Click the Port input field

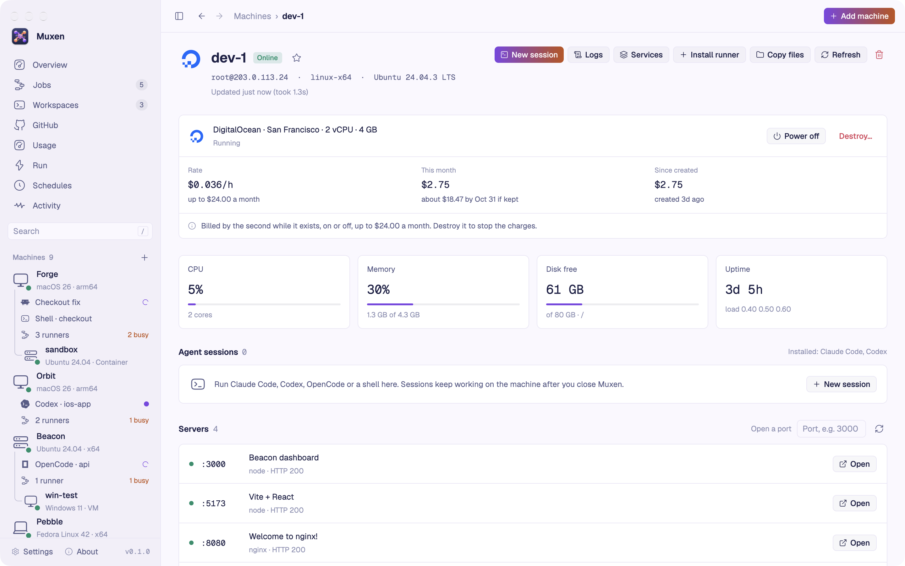click(x=831, y=429)
